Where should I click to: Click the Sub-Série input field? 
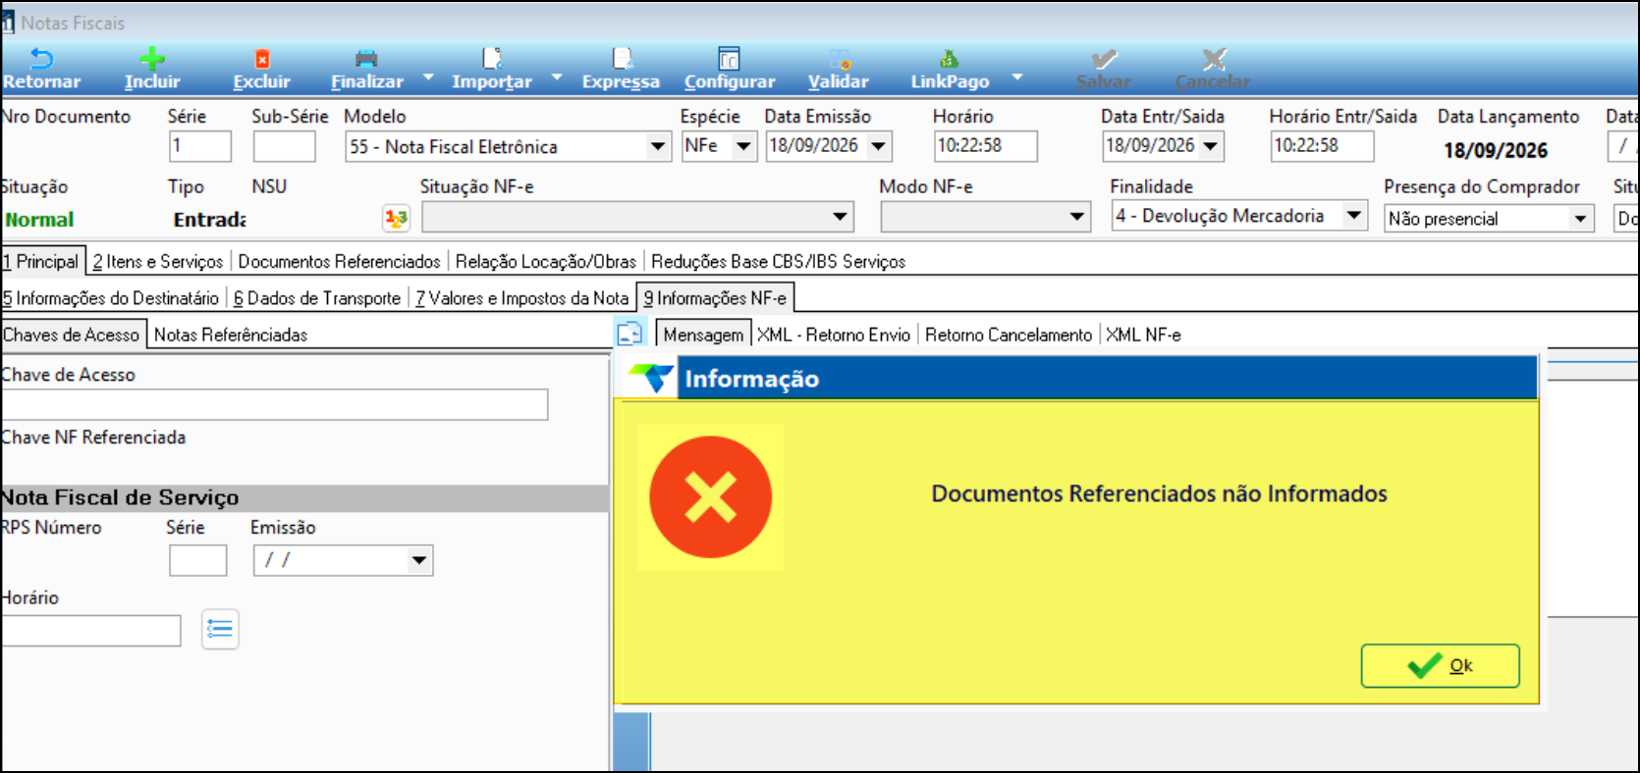click(x=284, y=147)
